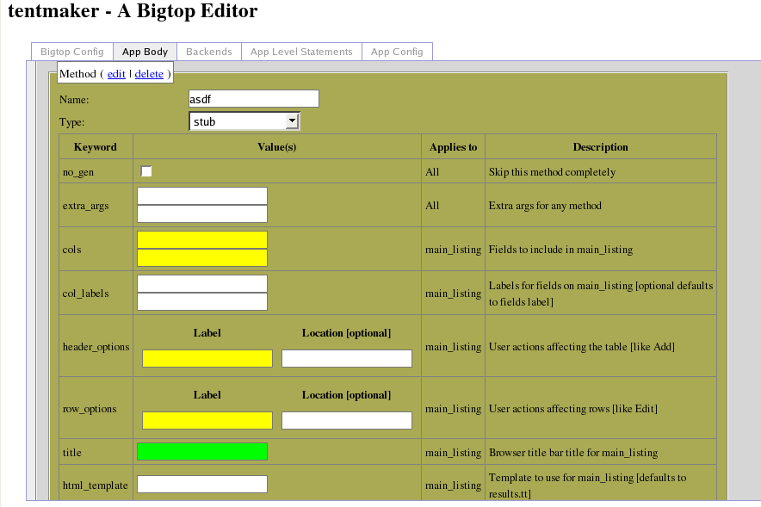Go to the App Config tab
The image size is (761, 507).
[x=397, y=52]
